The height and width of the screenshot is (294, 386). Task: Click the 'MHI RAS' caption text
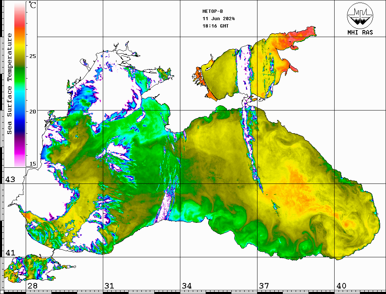pos(360,32)
